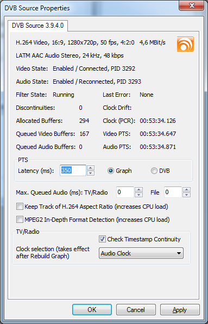Click the Allocated Buffers value 294

pos(84,121)
